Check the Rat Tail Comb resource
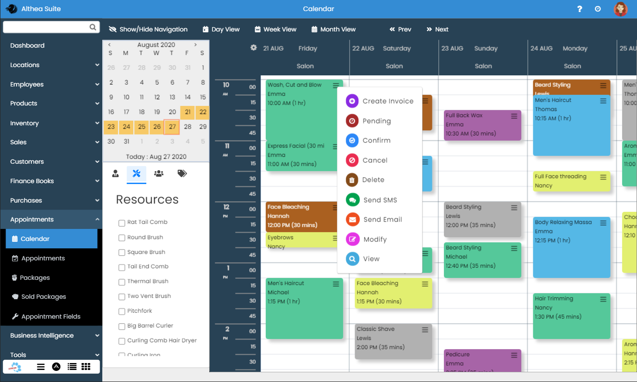This screenshot has width=637, height=382. (122, 222)
